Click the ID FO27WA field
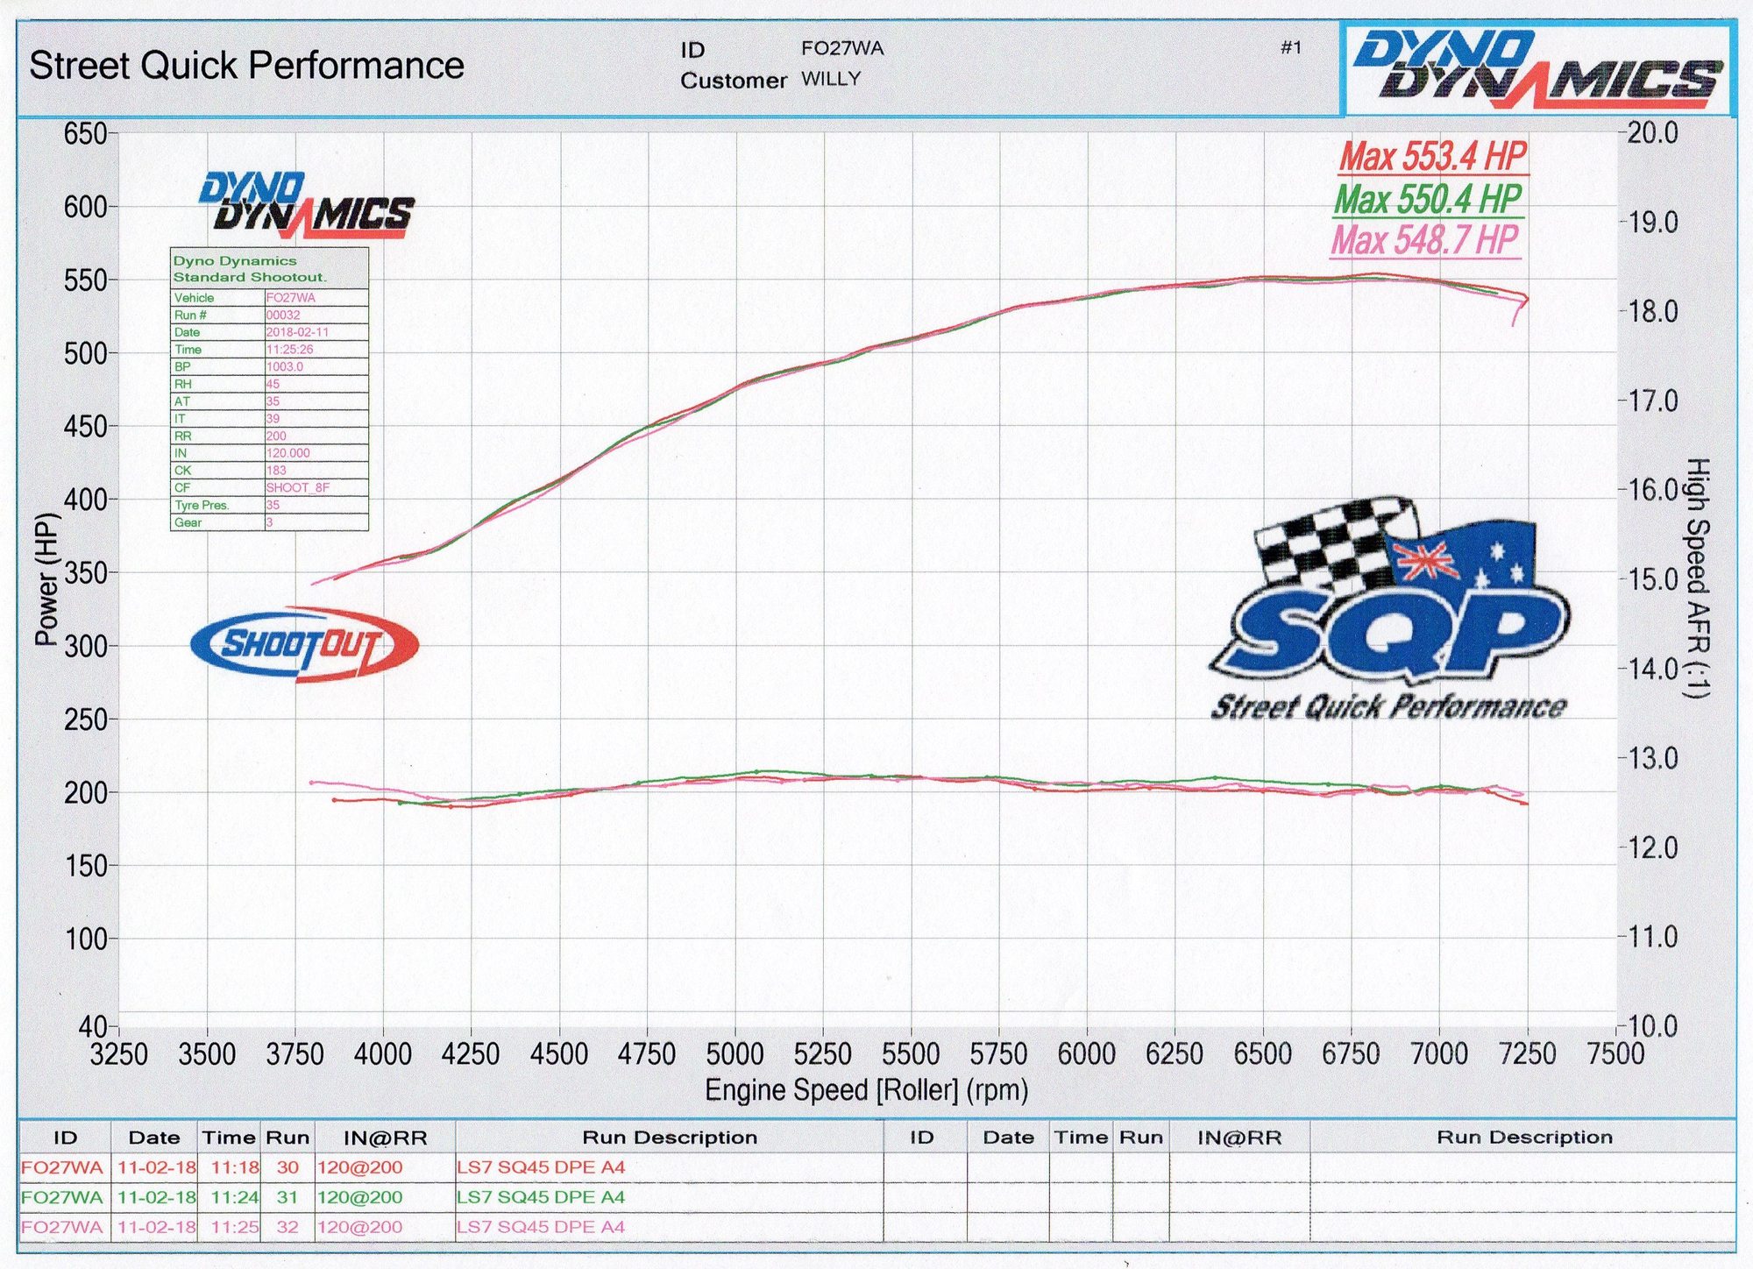 tap(841, 49)
